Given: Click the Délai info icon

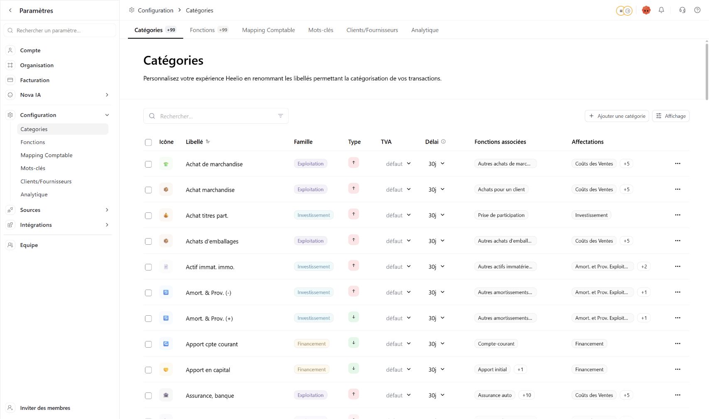Looking at the screenshot, I should point(443,141).
